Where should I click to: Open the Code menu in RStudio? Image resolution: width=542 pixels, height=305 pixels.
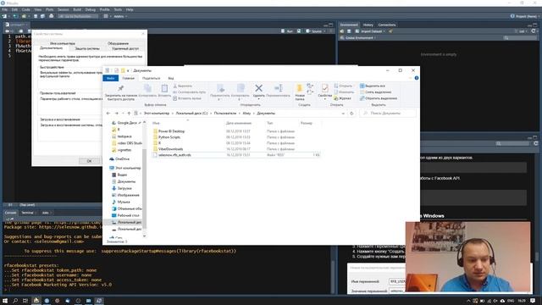pos(26,9)
